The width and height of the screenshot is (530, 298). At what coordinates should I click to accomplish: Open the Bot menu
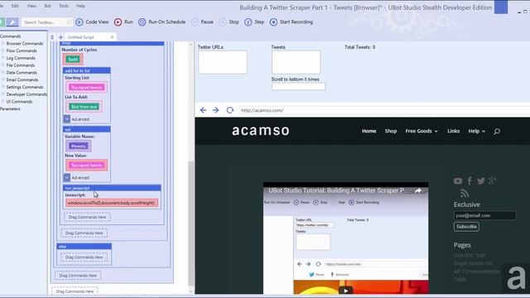click(x=48, y=6)
